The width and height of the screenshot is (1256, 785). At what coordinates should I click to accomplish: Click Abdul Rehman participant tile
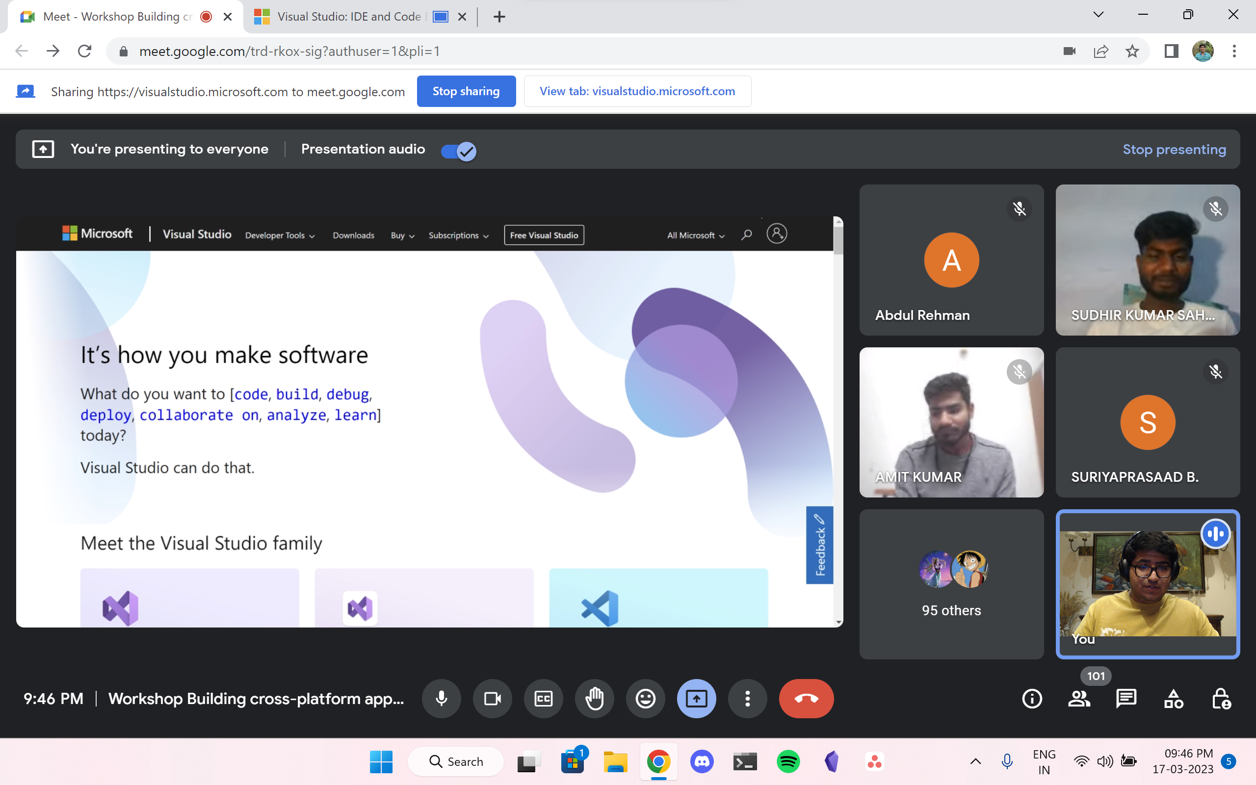951,260
